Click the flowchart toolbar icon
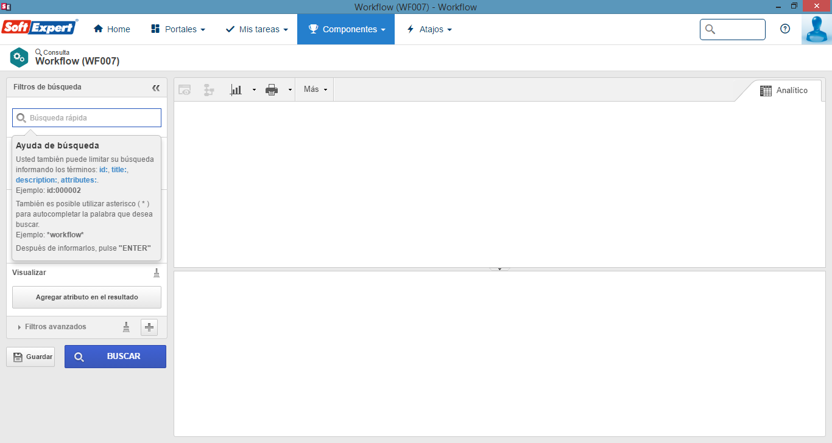The width and height of the screenshot is (832, 443). (209, 90)
